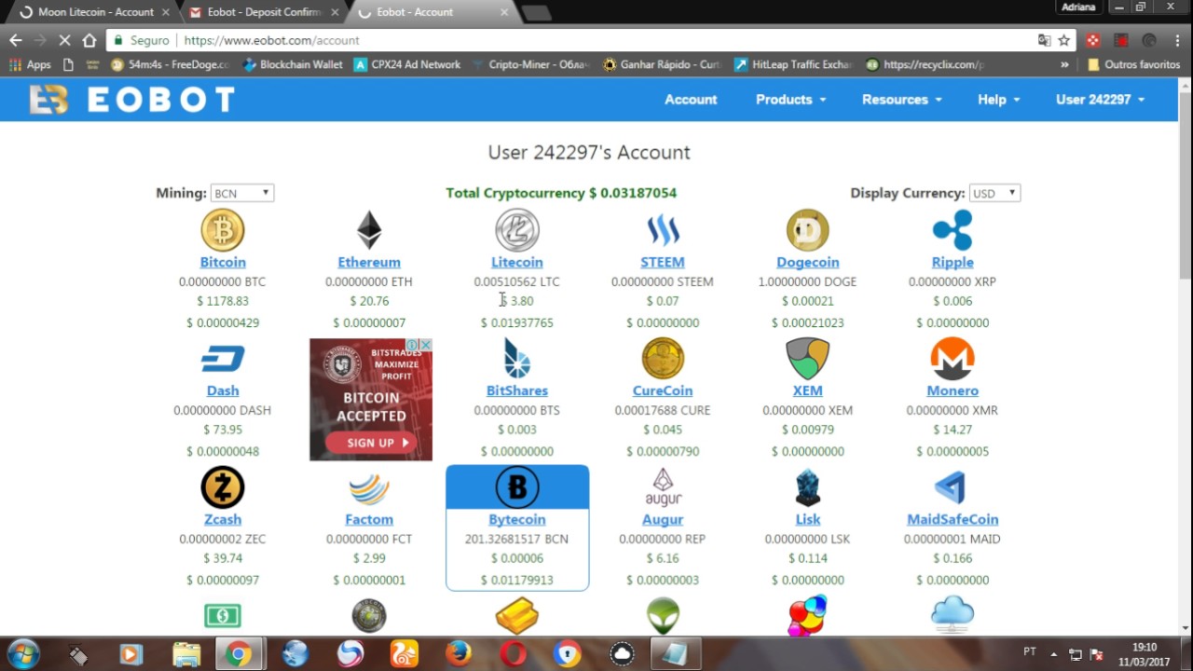
Task: Open File Explorer folder in taskbar
Action: (186, 654)
